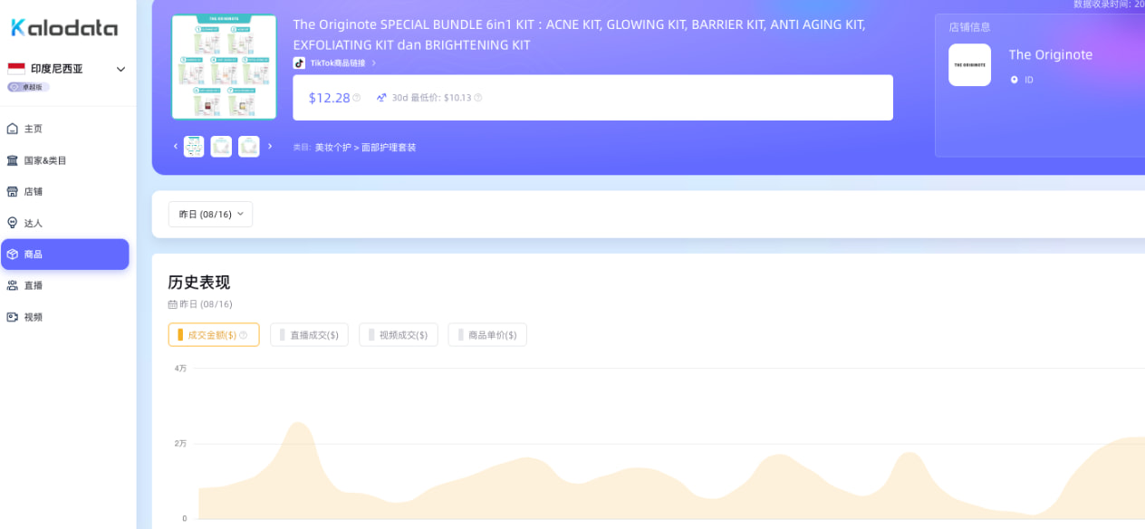The width and height of the screenshot is (1145, 529).
Task: Open the 主页 home menu item
Action: (64, 129)
